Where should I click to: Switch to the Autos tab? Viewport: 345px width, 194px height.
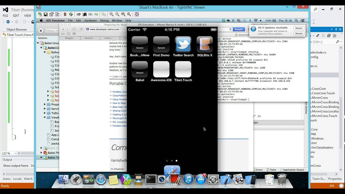pos(7,179)
